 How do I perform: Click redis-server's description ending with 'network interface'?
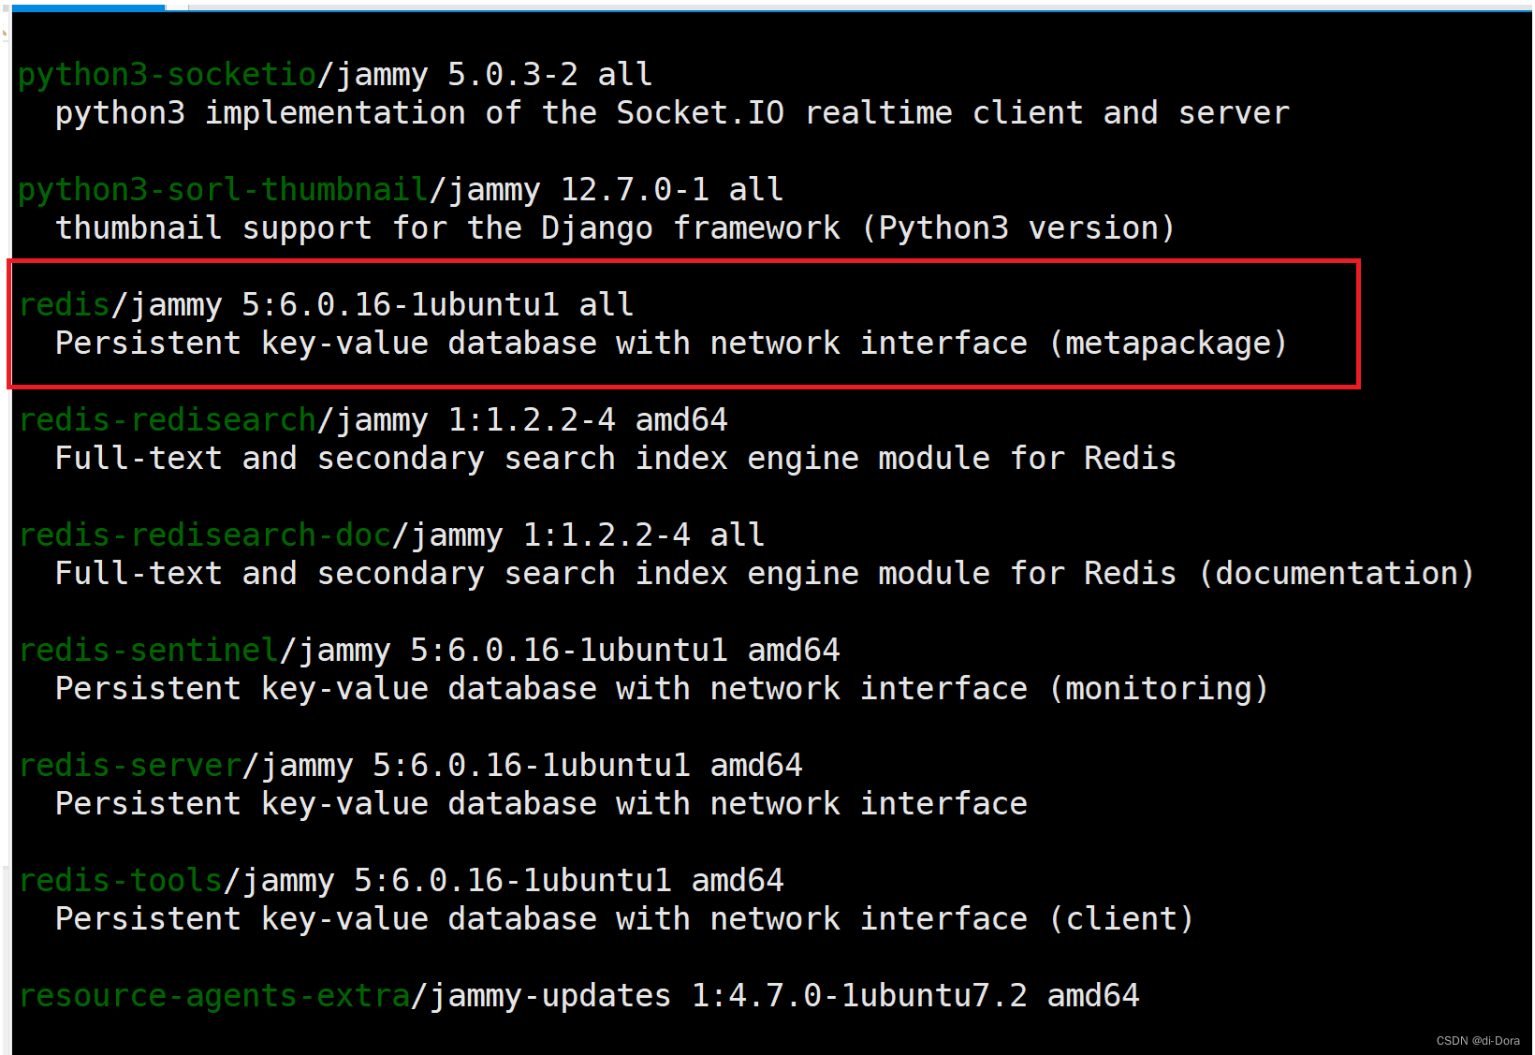[x=541, y=804]
